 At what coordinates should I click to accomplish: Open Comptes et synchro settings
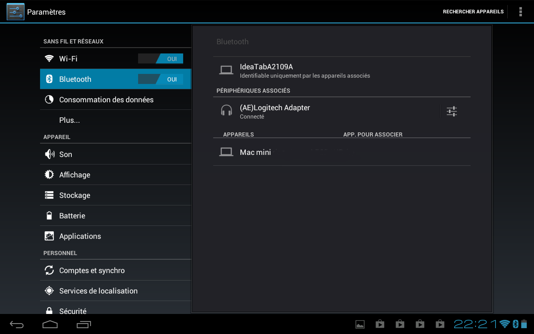pos(116,270)
